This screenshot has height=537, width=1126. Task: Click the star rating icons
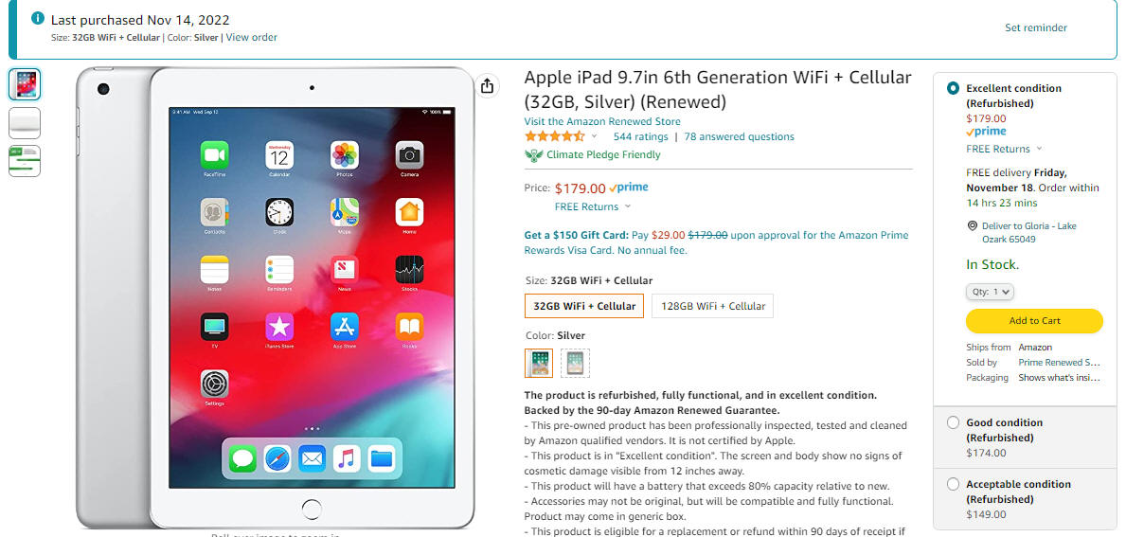(554, 136)
